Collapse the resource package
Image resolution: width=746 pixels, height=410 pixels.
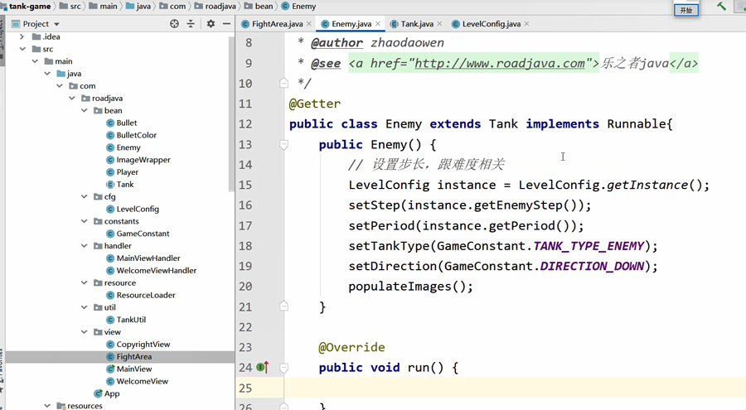85,282
